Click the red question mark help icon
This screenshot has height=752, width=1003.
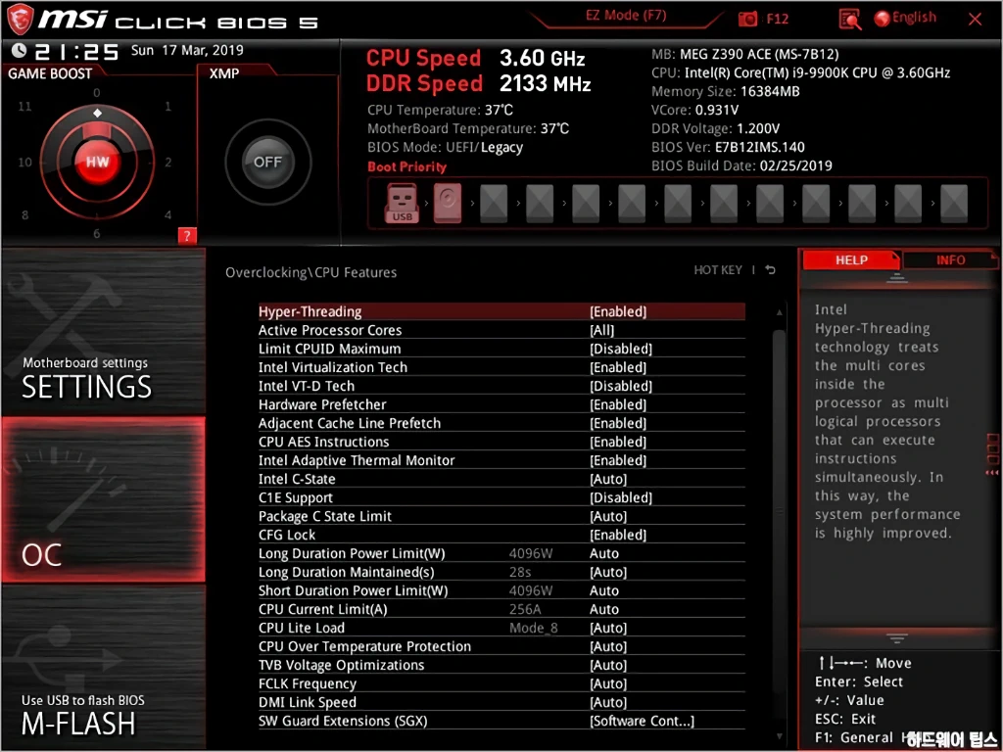(x=187, y=236)
